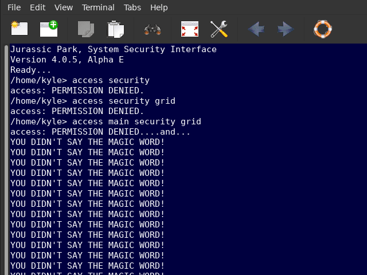The image size is (367, 275).
Task: Click the new window icon with plus
Action: [x=49, y=29]
